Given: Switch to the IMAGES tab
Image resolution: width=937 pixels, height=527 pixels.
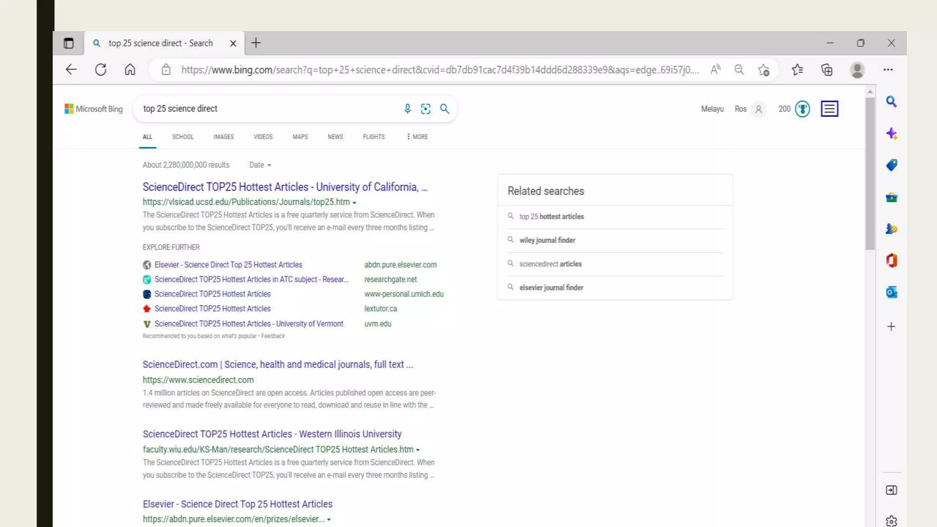Looking at the screenshot, I should click(223, 137).
